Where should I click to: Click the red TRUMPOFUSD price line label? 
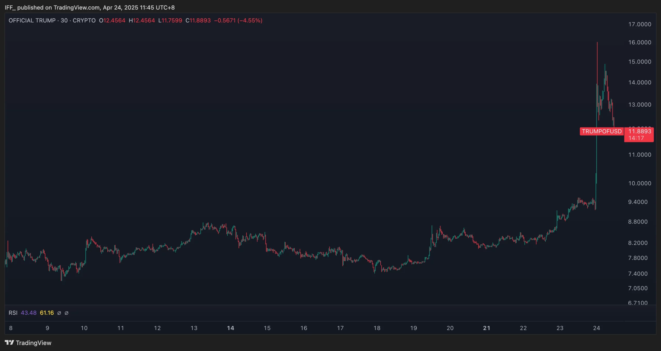[x=602, y=131]
